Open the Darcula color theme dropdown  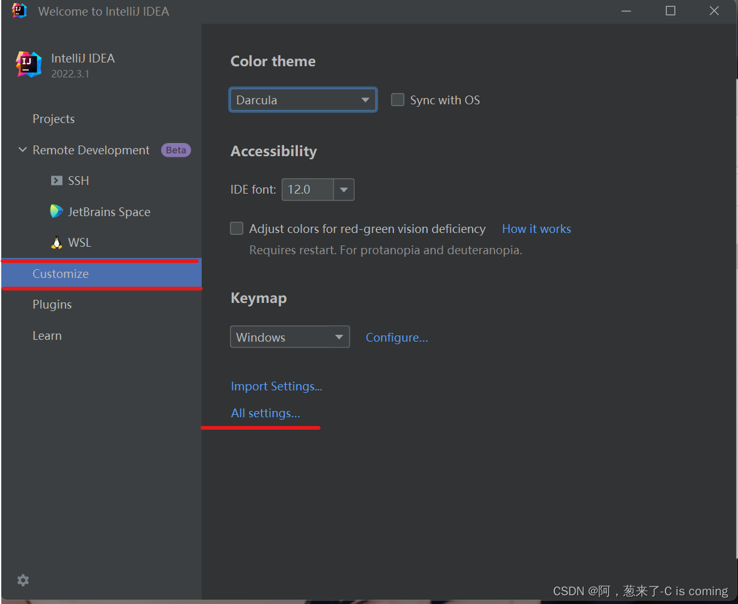coord(303,100)
